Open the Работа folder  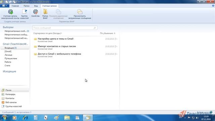point(8,62)
